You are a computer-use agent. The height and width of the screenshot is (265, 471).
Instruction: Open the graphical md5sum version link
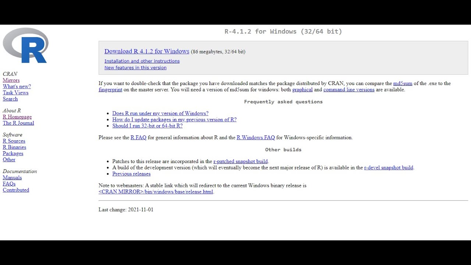(302, 90)
